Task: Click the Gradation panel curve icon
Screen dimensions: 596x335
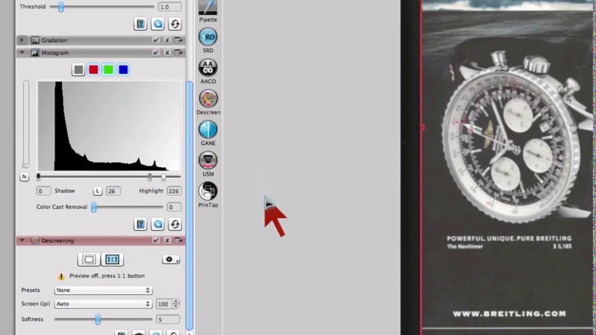Action: coord(34,40)
